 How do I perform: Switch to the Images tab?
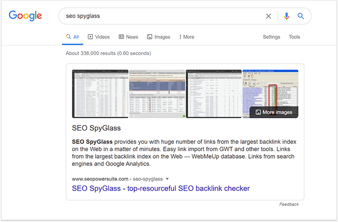pos(159,37)
